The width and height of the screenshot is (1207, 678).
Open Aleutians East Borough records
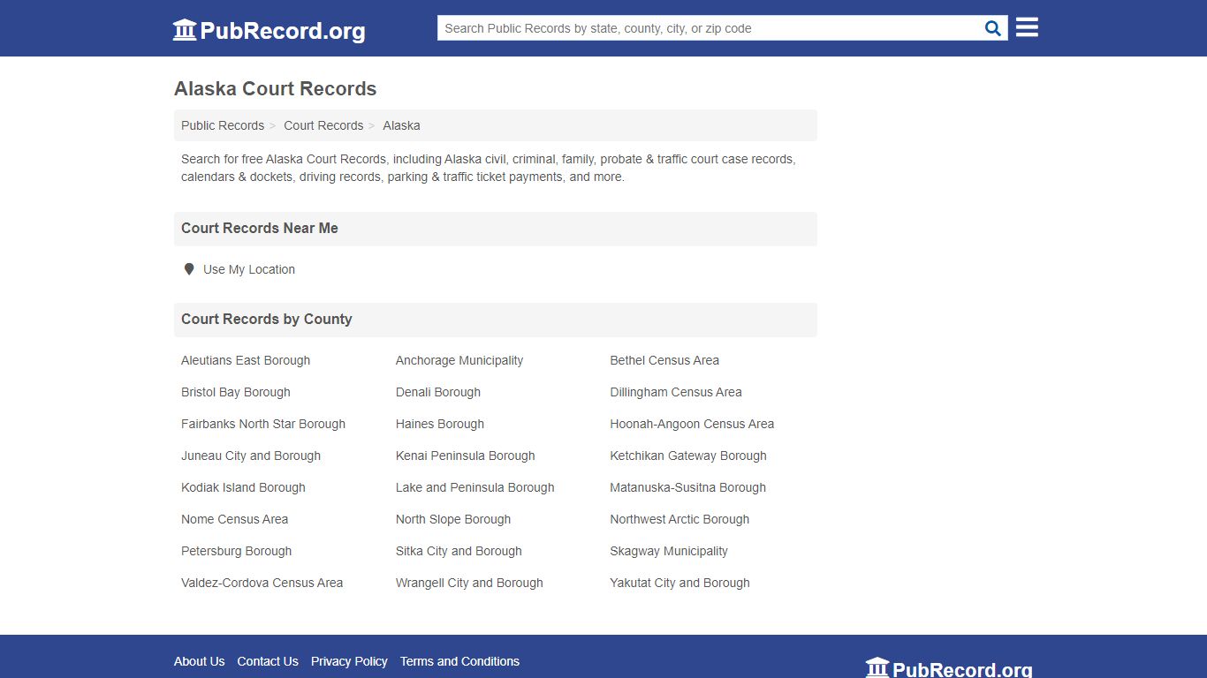246,360
